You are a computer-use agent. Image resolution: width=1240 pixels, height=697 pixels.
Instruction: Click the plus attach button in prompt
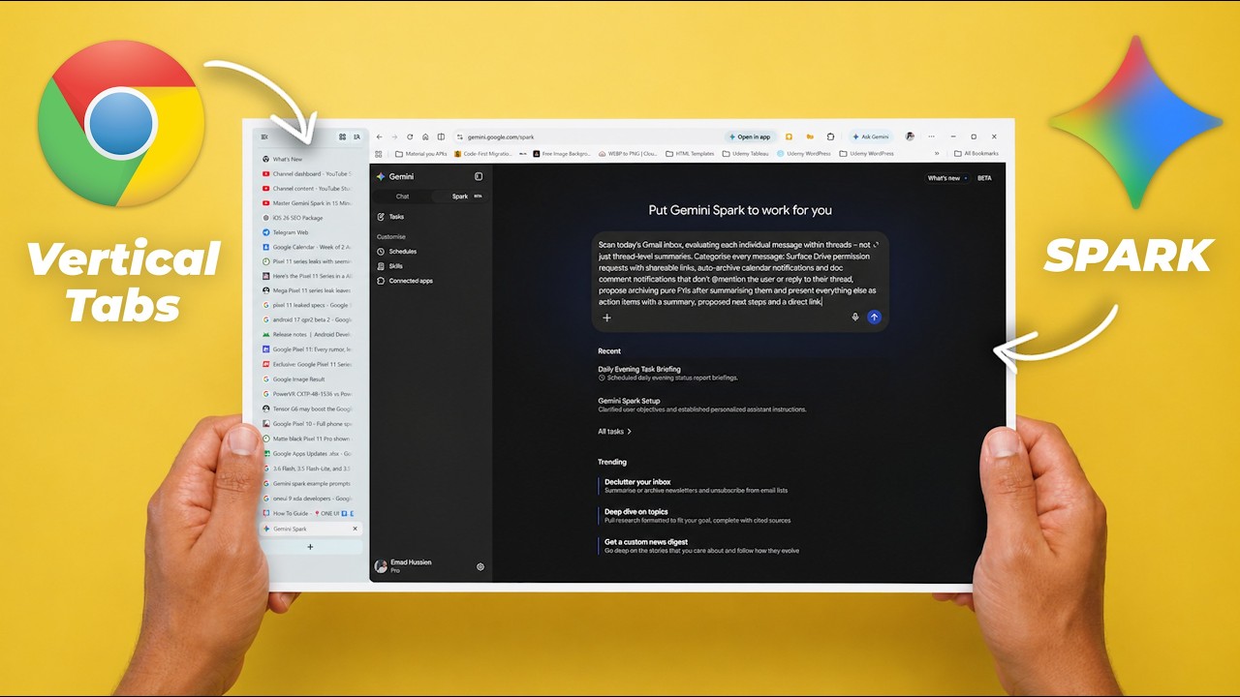pyautogui.click(x=607, y=318)
